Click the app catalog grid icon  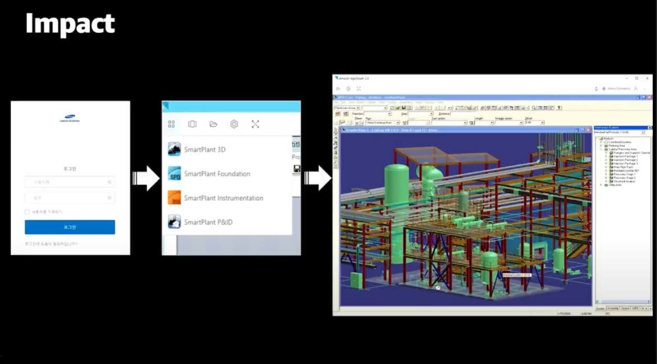pyautogui.click(x=171, y=124)
